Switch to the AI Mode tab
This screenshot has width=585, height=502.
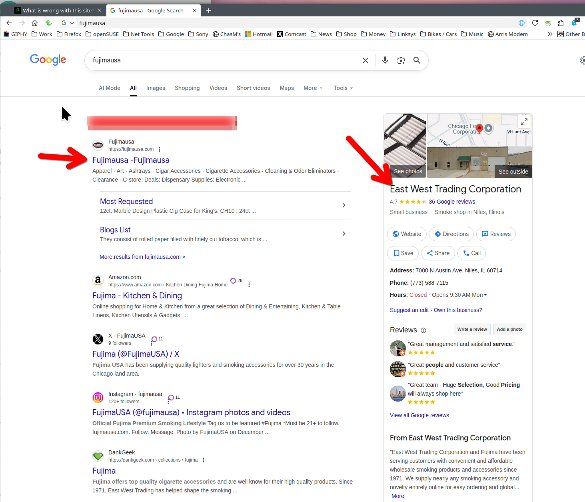(x=110, y=88)
